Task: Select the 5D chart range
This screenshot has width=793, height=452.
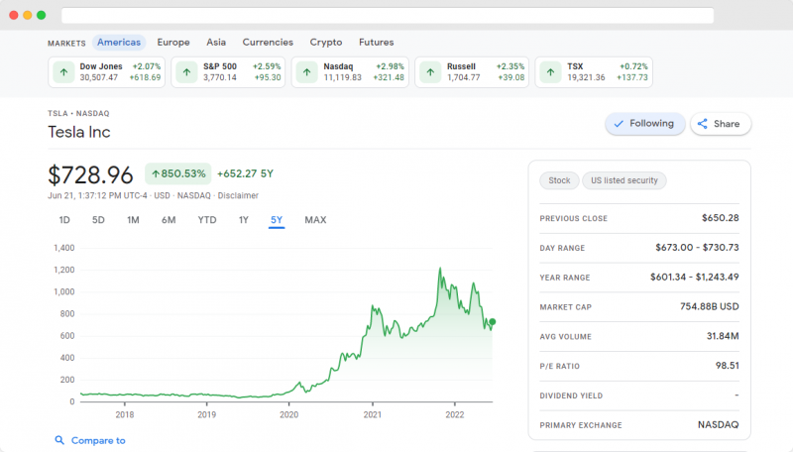Action: coord(98,220)
